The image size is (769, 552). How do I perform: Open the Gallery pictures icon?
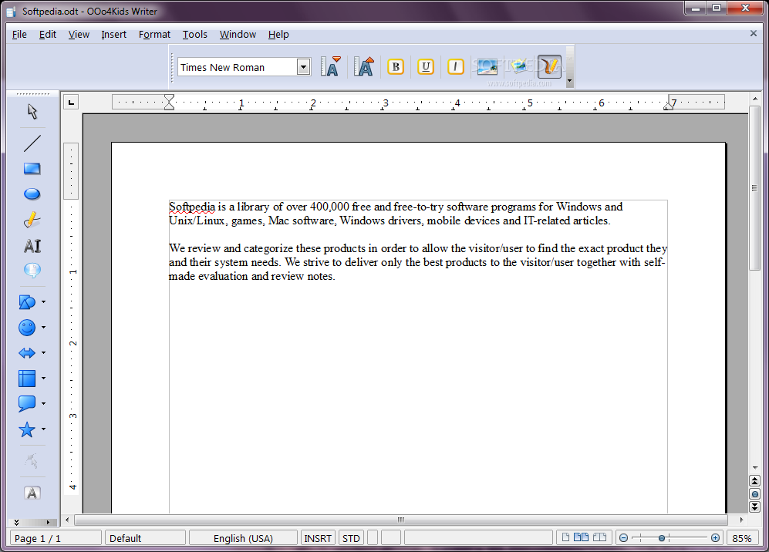click(x=519, y=66)
